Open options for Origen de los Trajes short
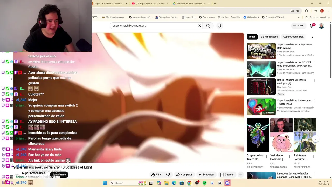Viewport: 332px width, 187px height. tap(266, 157)
